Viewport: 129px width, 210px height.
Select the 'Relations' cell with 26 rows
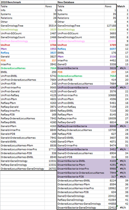coord(22,18)
